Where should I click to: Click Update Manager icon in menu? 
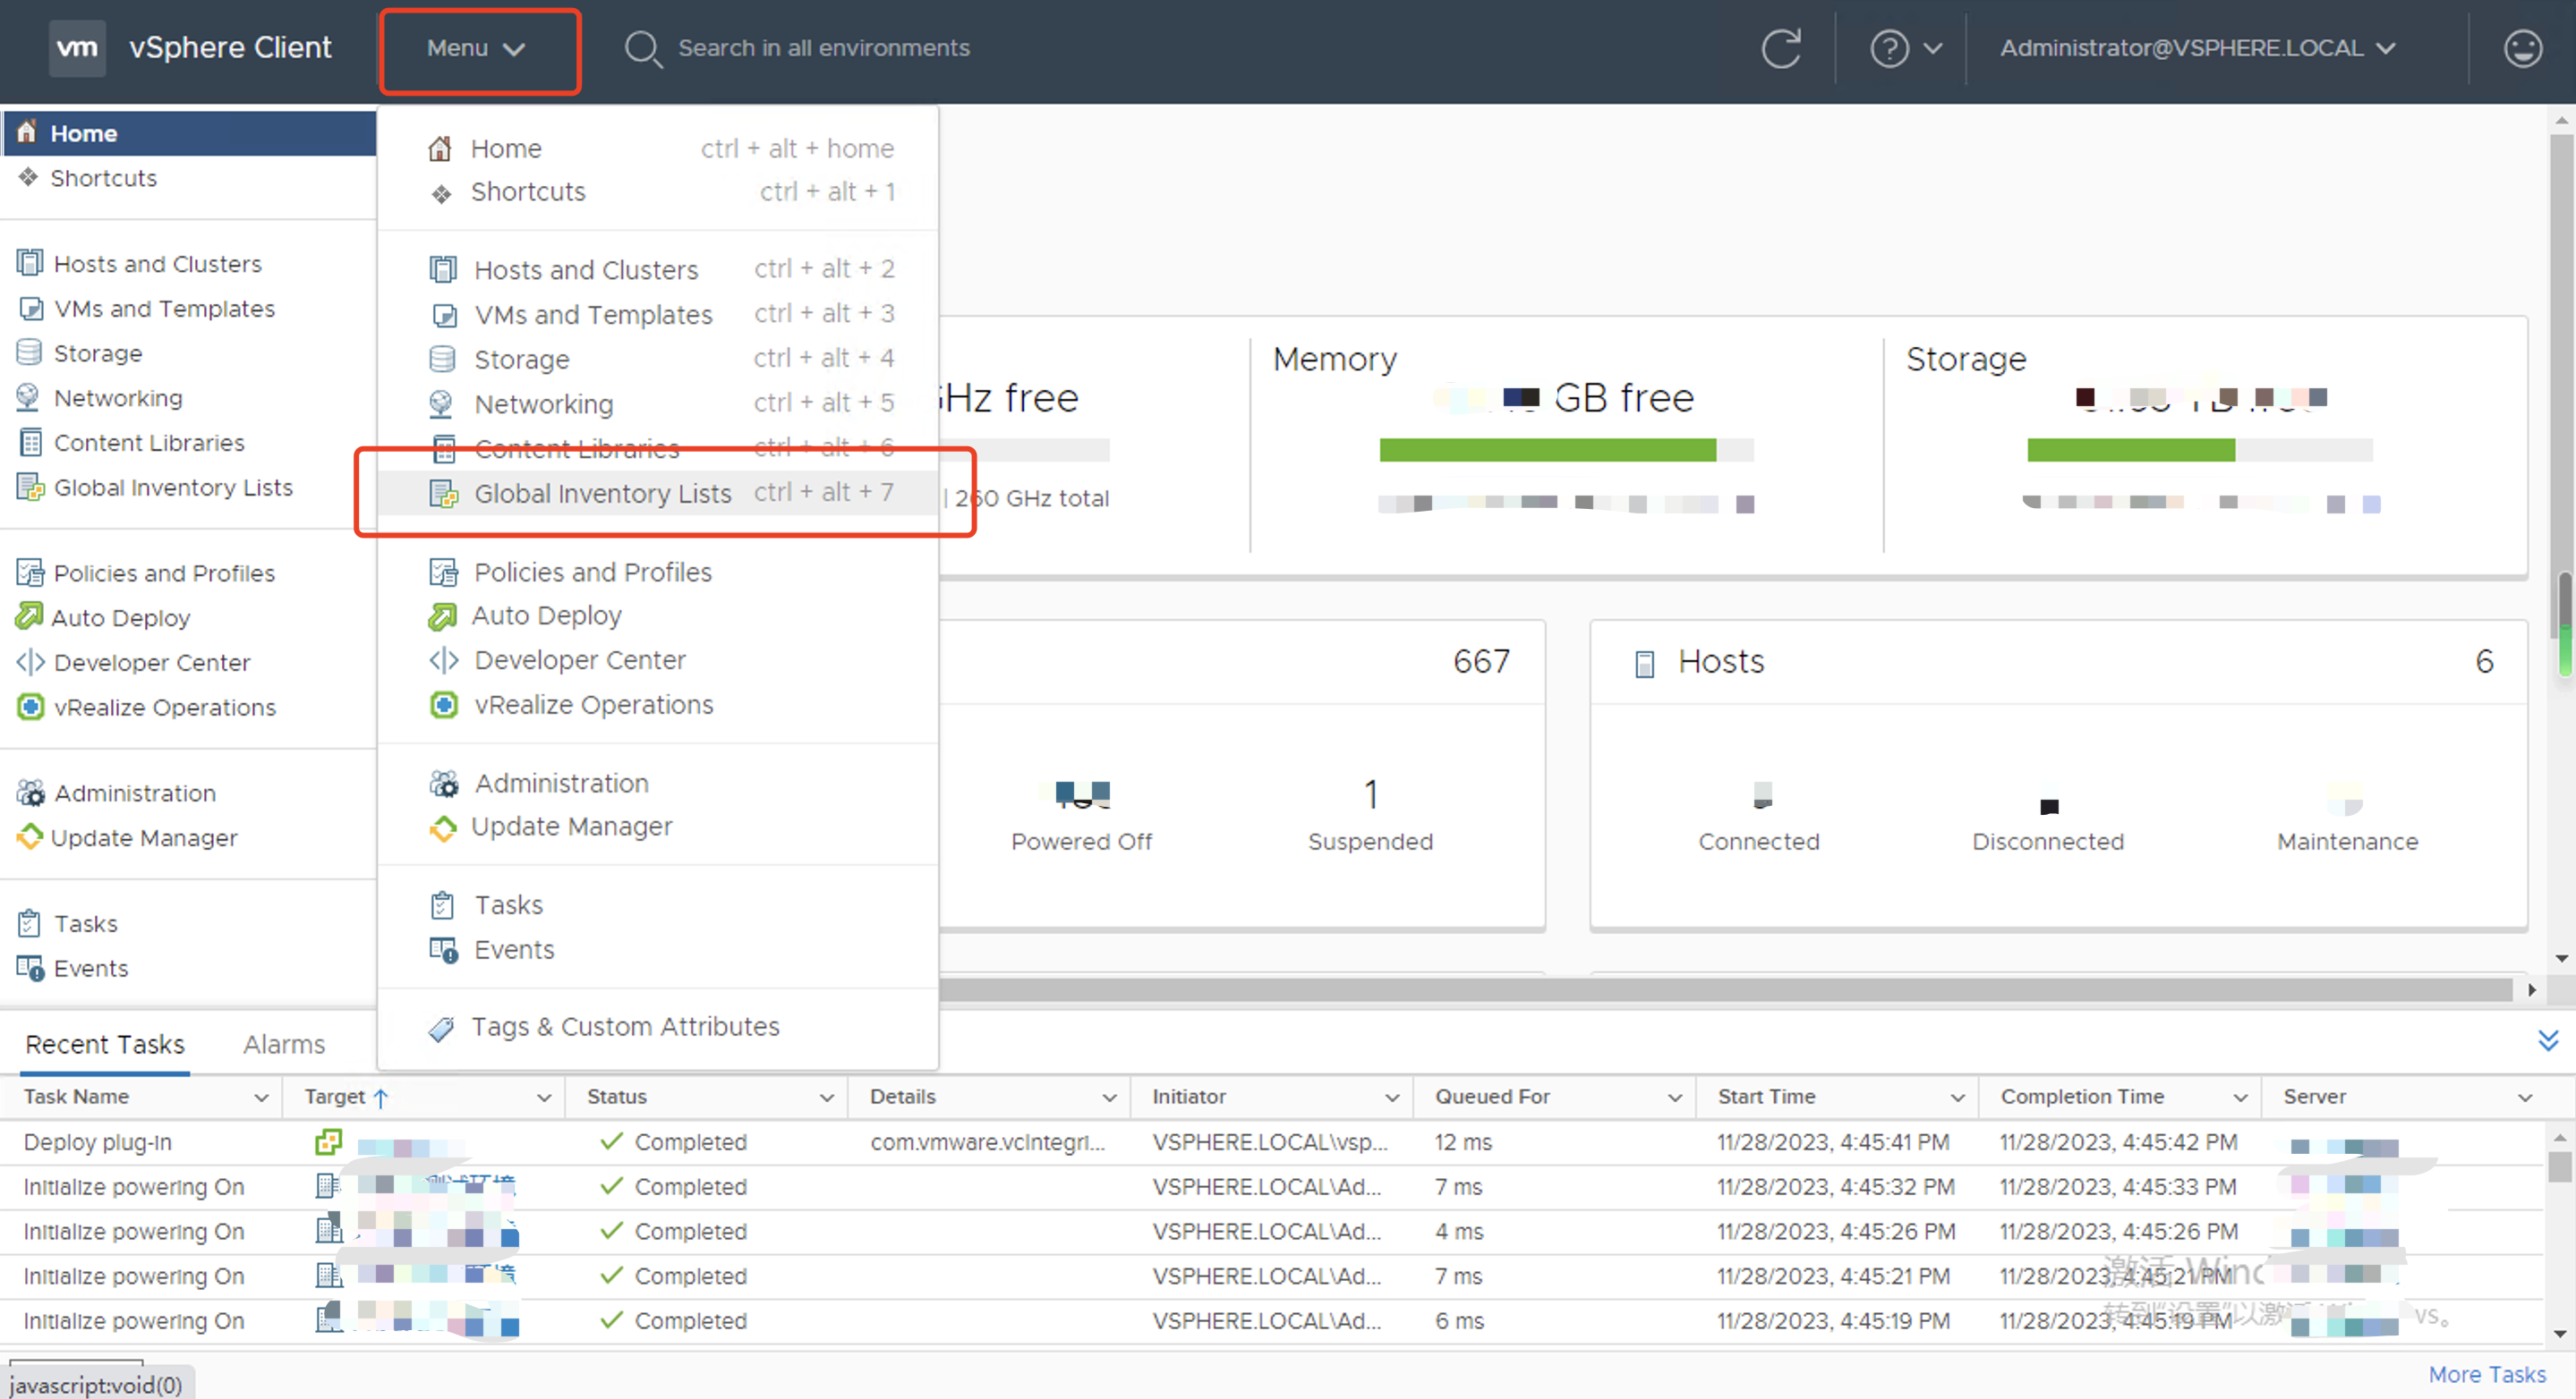click(x=442, y=827)
